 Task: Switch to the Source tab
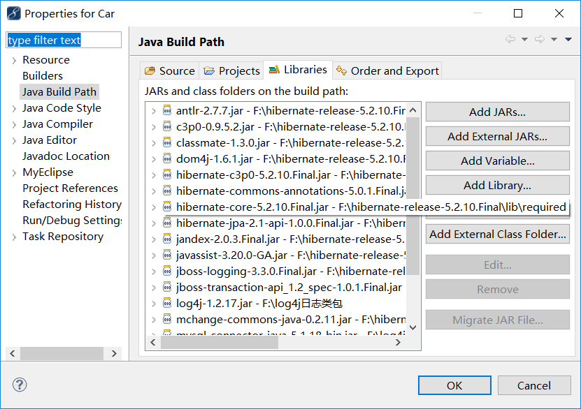point(169,70)
